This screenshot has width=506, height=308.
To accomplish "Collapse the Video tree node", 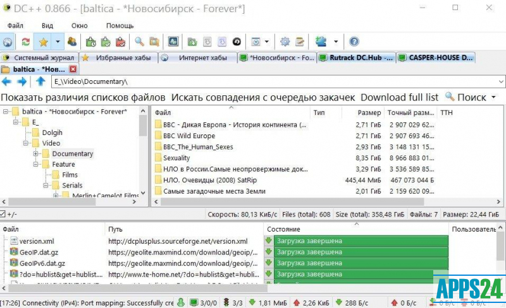I will coord(25,143).
